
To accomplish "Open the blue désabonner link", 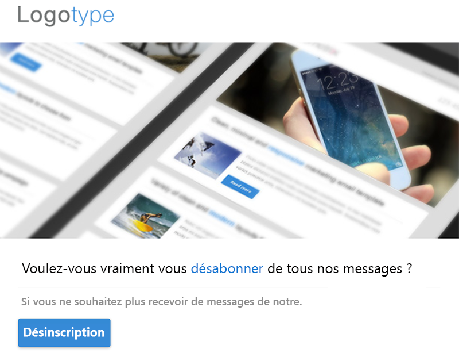I will pos(227,268).
